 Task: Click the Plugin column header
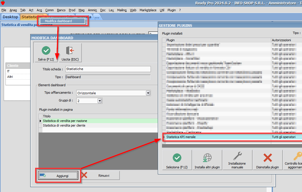tap(218, 40)
